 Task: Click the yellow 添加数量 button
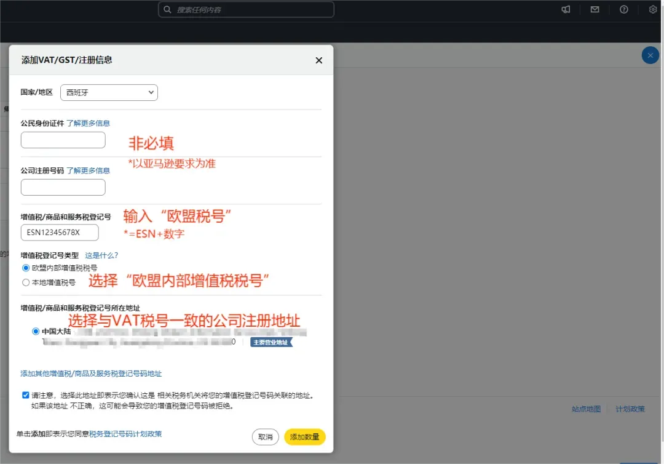click(x=304, y=437)
